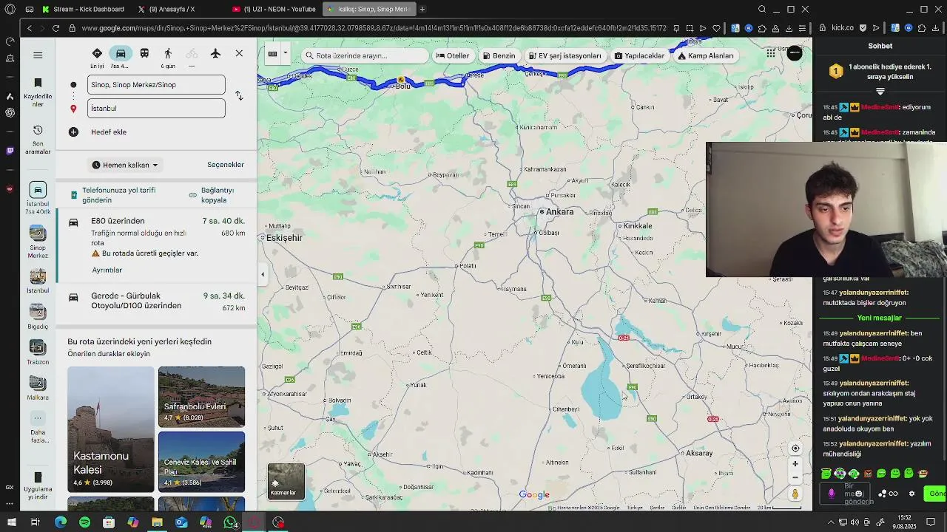The width and height of the screenshot is (947, 532).
Task: Click the browser extensions puzzle icon
Action: [x=762, y=28]
